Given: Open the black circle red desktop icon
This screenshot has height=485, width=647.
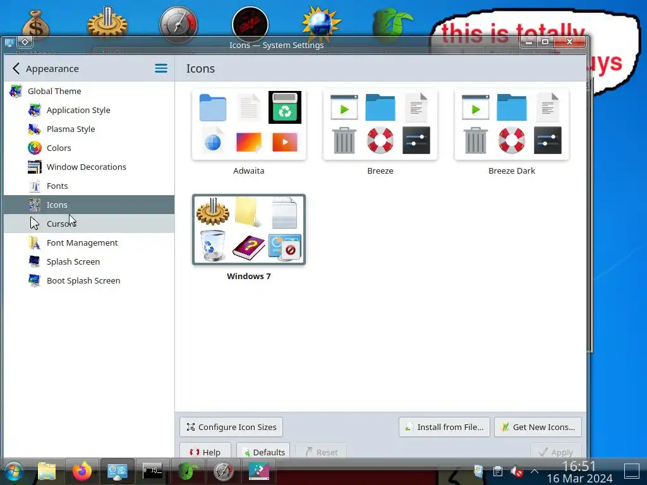Looking at the screenshot, I should 250,24.
